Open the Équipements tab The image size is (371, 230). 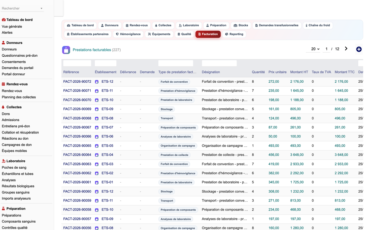click(x=159, y=34)
